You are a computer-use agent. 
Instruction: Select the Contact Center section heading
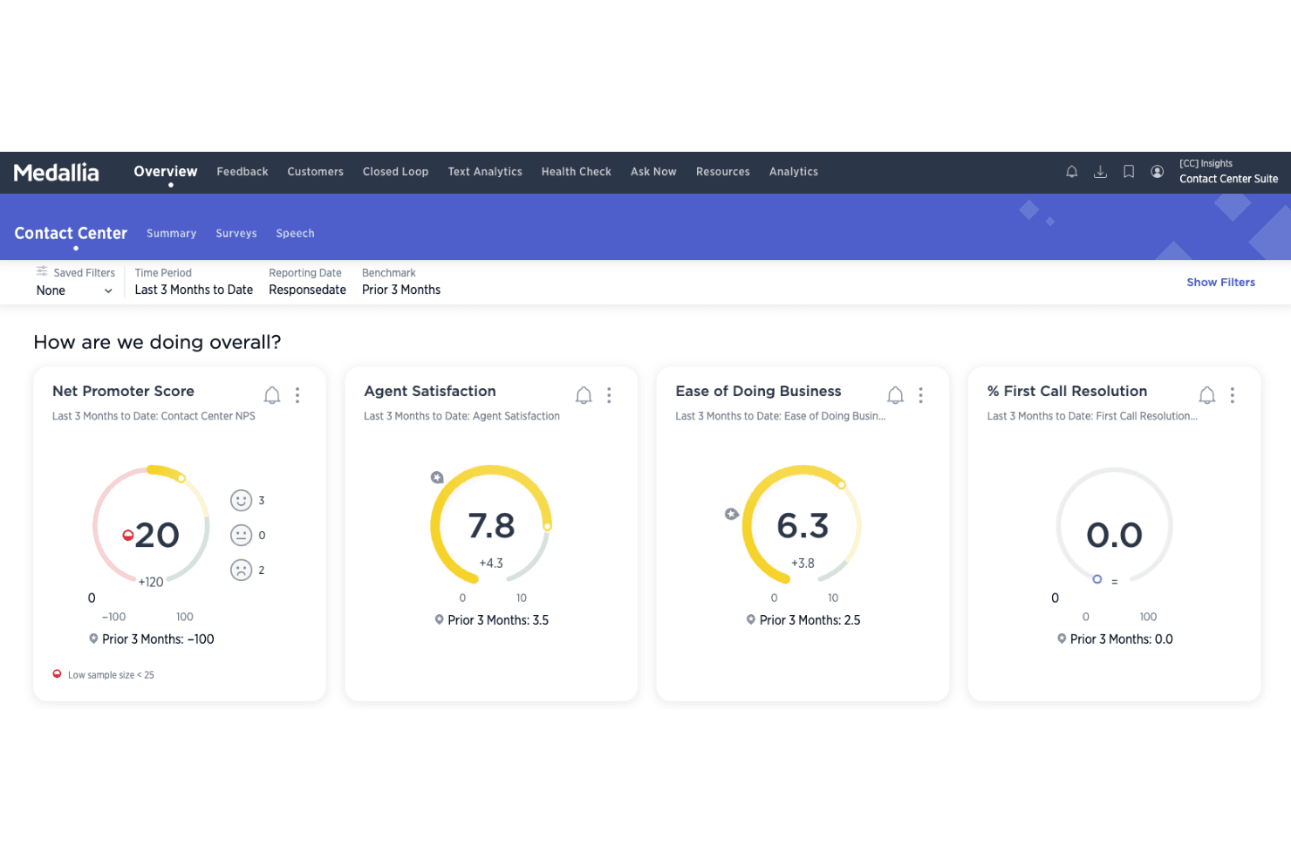pos(71,233)
